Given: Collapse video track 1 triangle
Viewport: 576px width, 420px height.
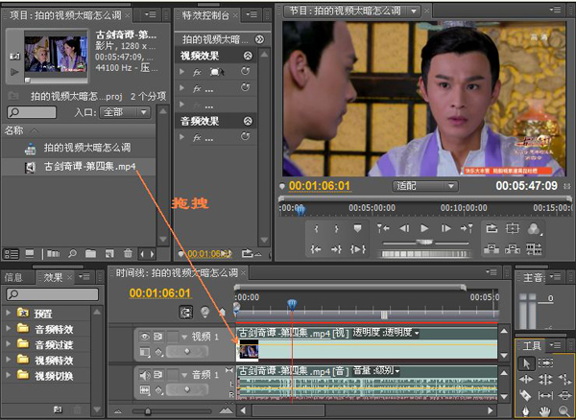Looking at the screenshot, I should (x=184, y=337).
